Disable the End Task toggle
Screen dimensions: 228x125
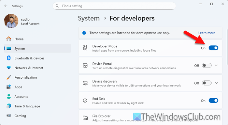213,101
